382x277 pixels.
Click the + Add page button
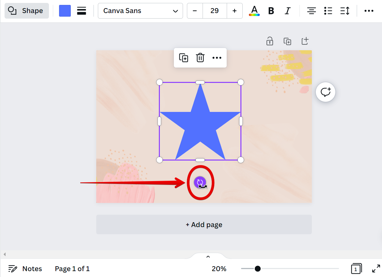[x=204, y=224]
